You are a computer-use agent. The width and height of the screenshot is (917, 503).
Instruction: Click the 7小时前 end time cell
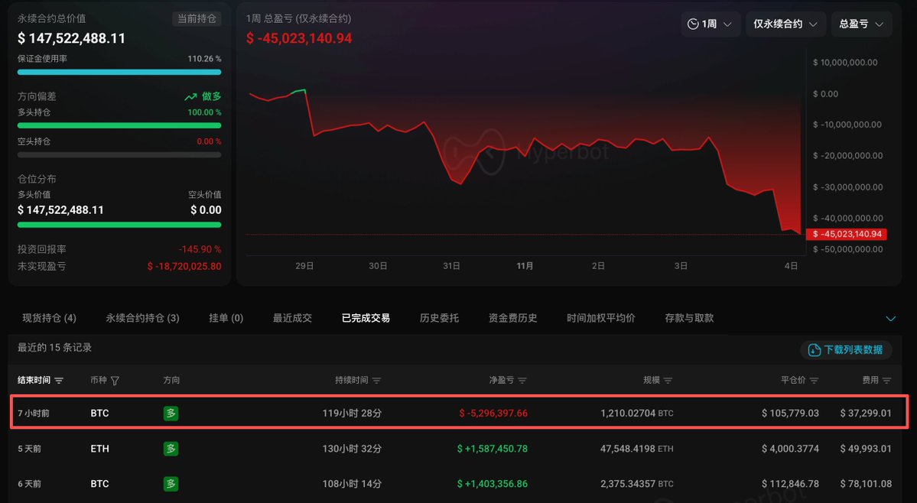(34, 413)
